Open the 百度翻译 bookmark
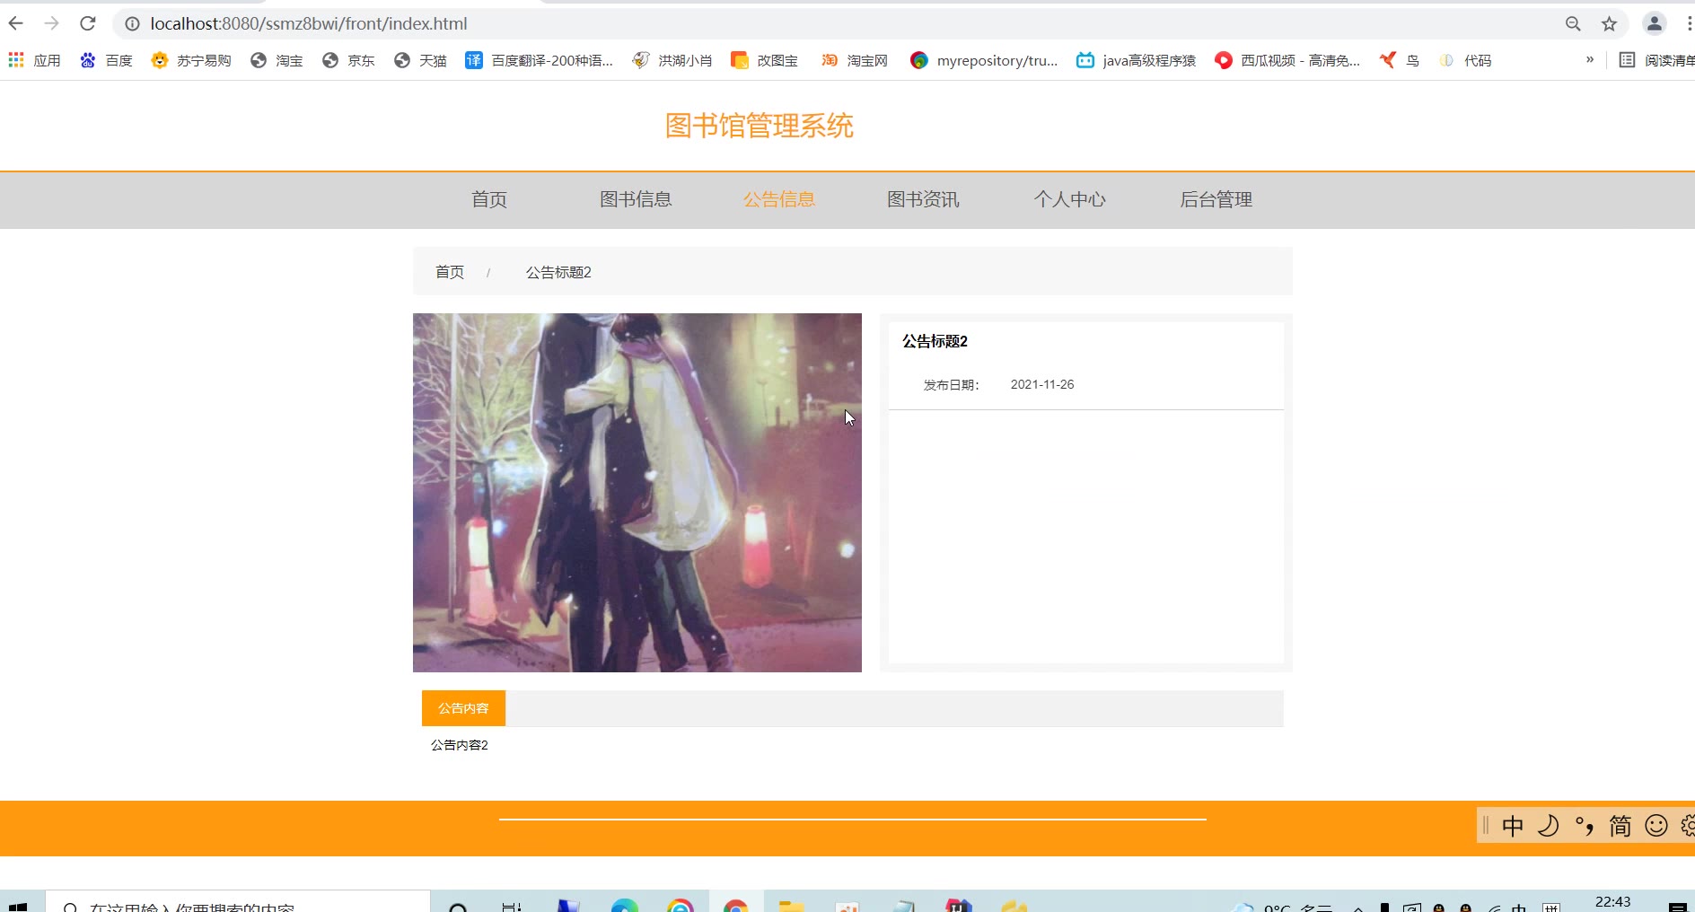 pyautogui.click(x=539, y=60)
